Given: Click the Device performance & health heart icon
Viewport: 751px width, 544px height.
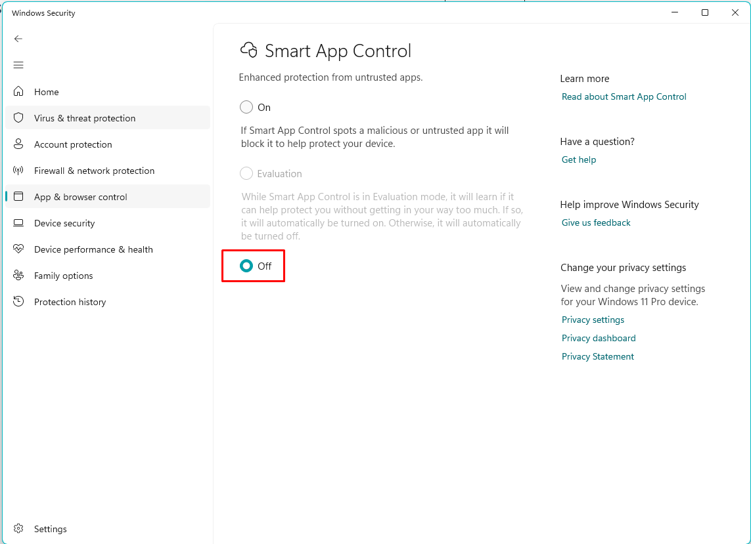Looking at the screenshot, I should click(18, 249).
